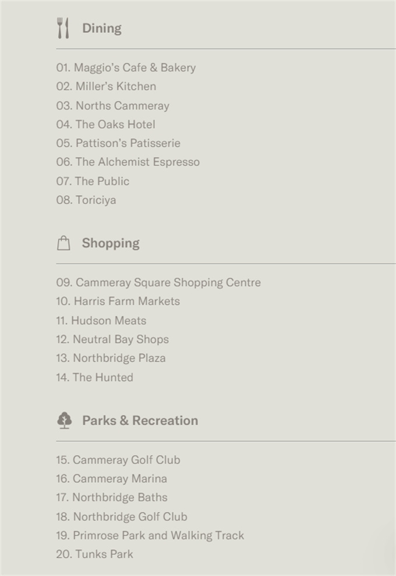Pick The Alchemist Espresso
Image resolution: width=396 pixels, height=576 pixels.
click(128, 162)
